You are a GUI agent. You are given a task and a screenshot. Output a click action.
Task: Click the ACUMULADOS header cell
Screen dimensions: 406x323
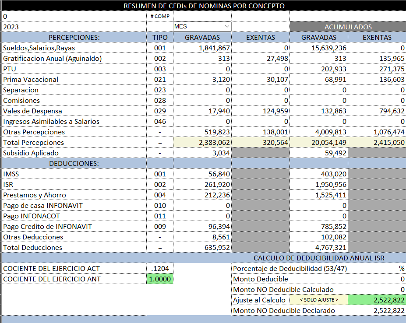348,27
